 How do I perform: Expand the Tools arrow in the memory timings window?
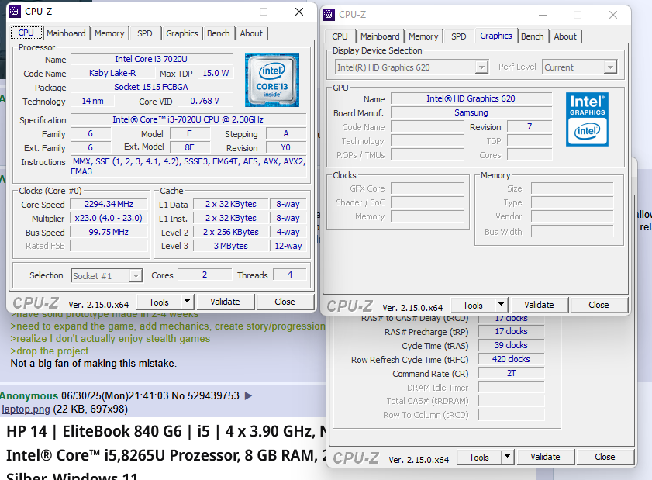[x=507, y=457]
